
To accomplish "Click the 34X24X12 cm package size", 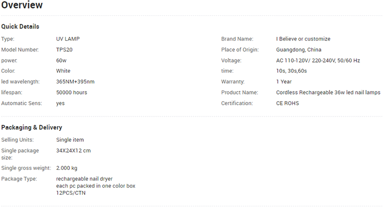I will (73, 151).
